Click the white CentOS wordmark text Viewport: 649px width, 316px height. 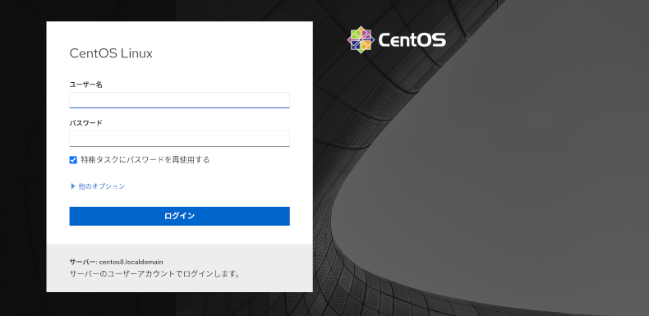pos(412,40)
